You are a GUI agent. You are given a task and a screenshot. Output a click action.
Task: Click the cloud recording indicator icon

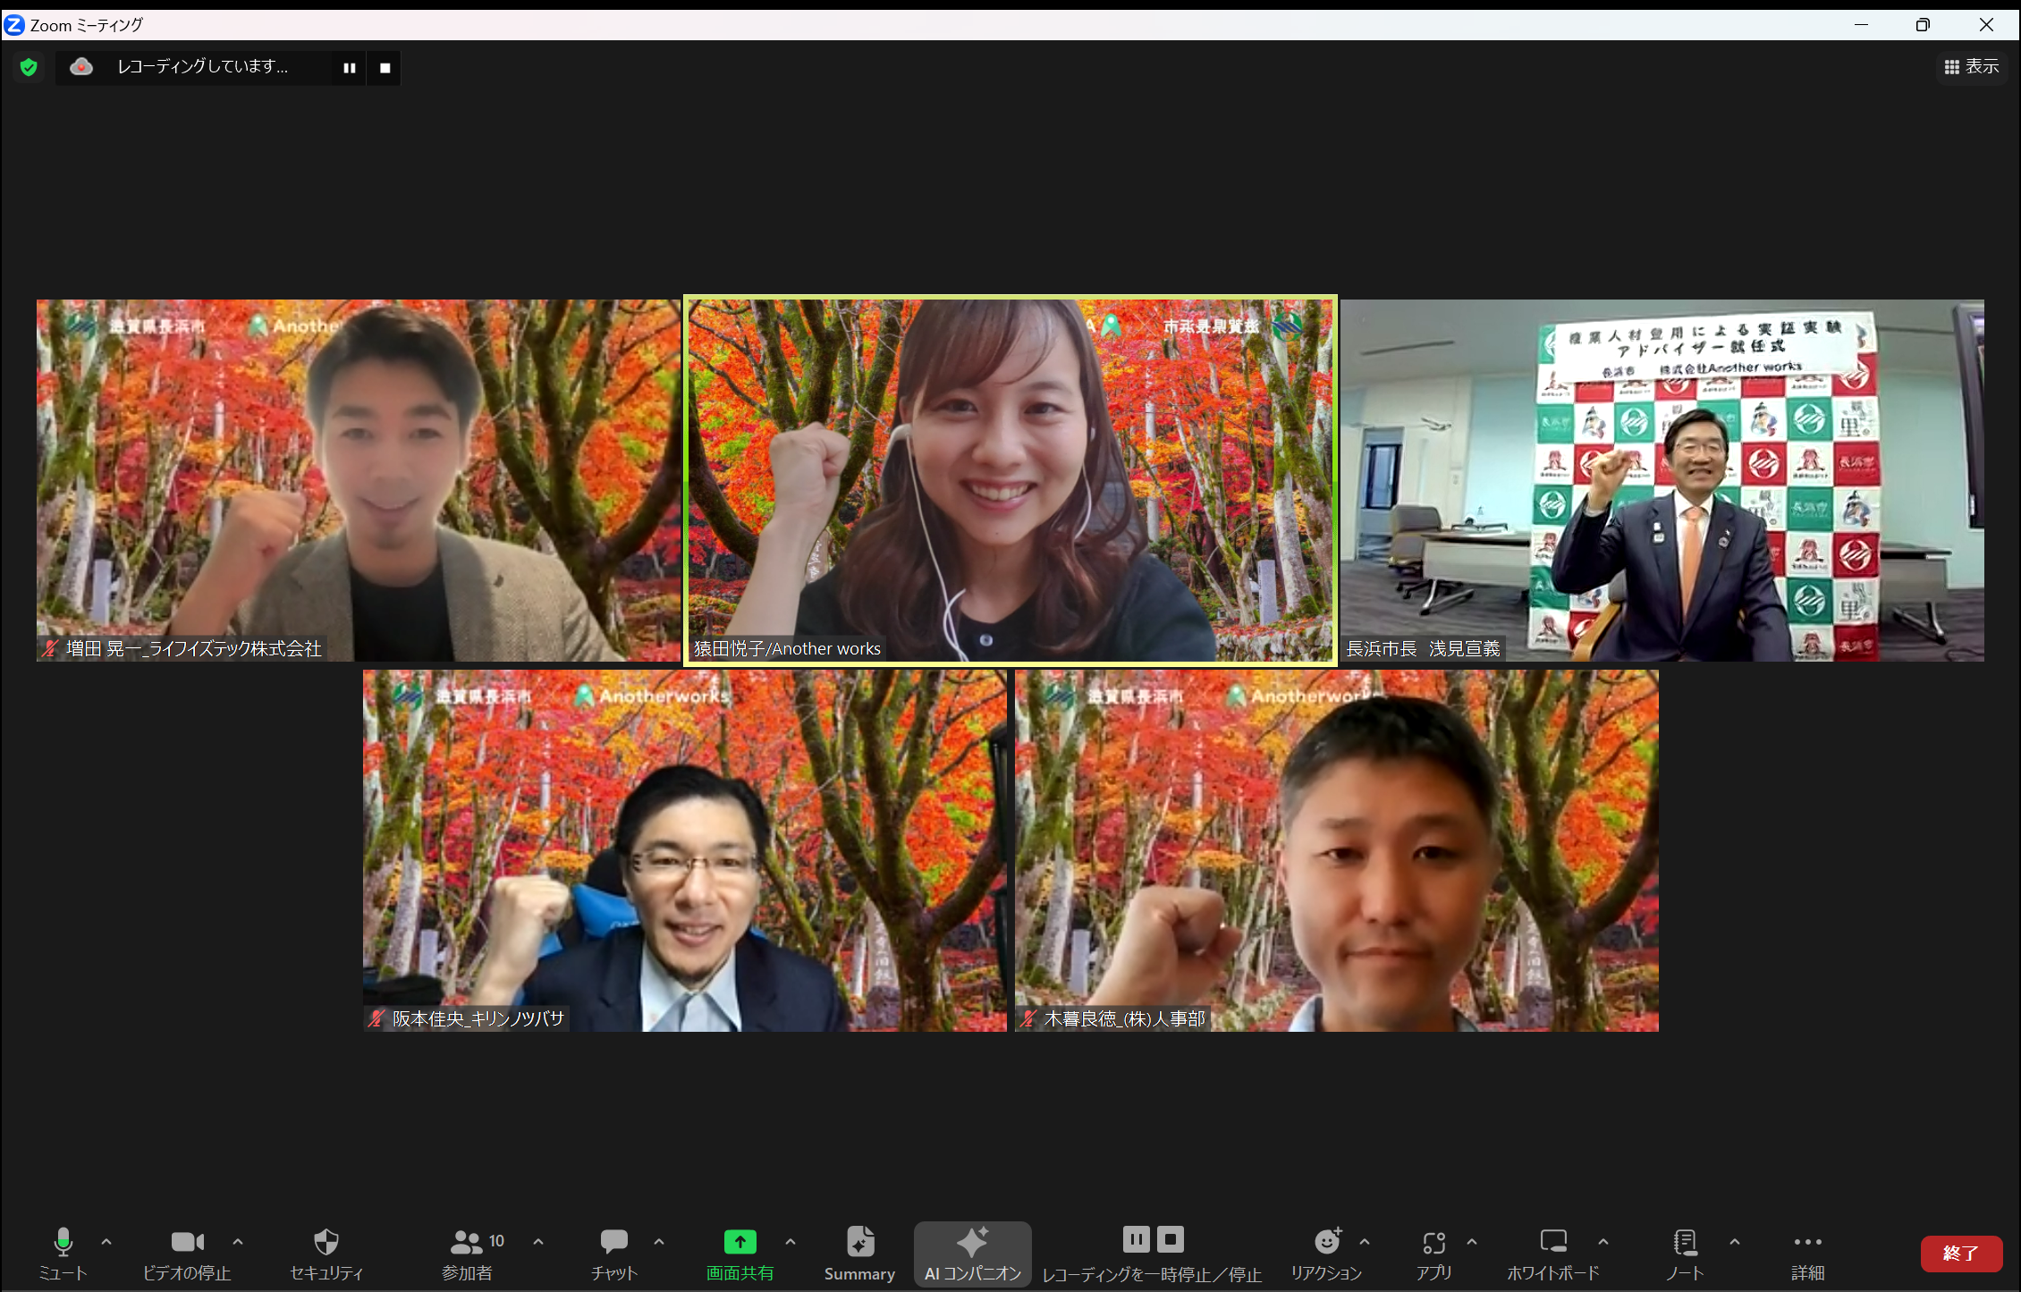pos(81,67)
